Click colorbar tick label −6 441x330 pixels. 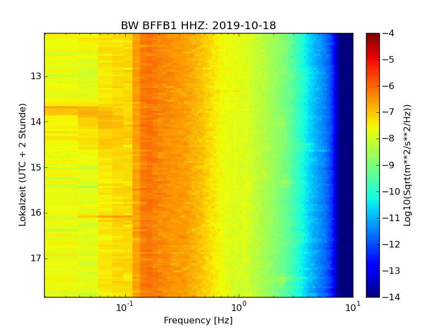tap(389, 86)
